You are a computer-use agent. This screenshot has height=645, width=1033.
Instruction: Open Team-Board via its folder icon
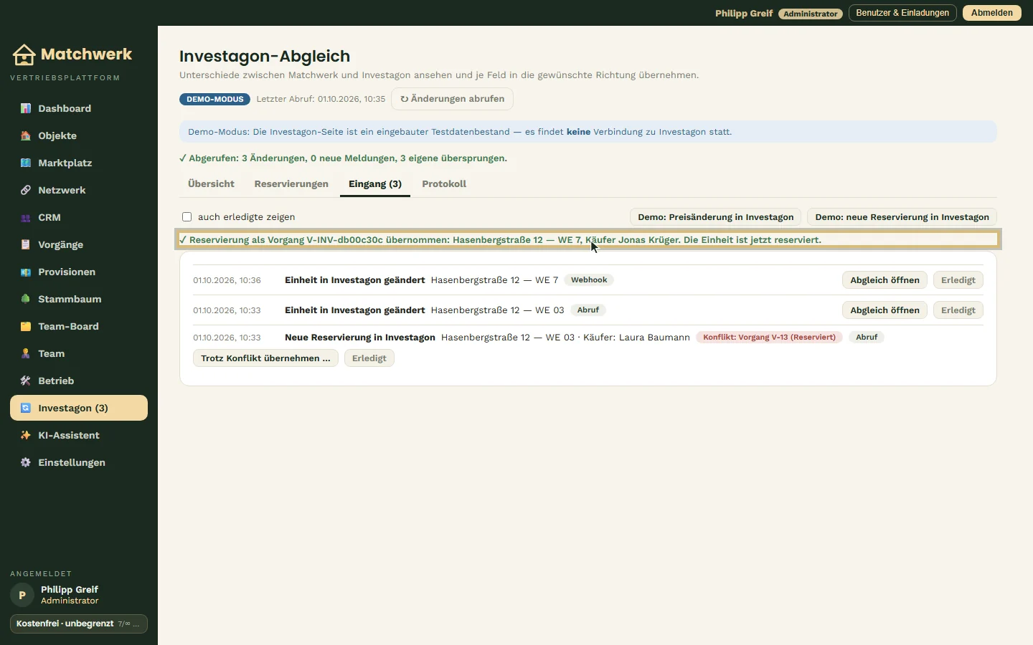(x=26, y=326)
